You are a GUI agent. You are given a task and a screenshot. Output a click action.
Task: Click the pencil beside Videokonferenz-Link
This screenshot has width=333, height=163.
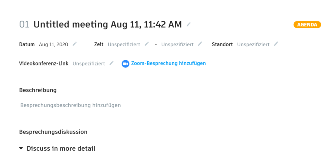[x=112, y=63]
